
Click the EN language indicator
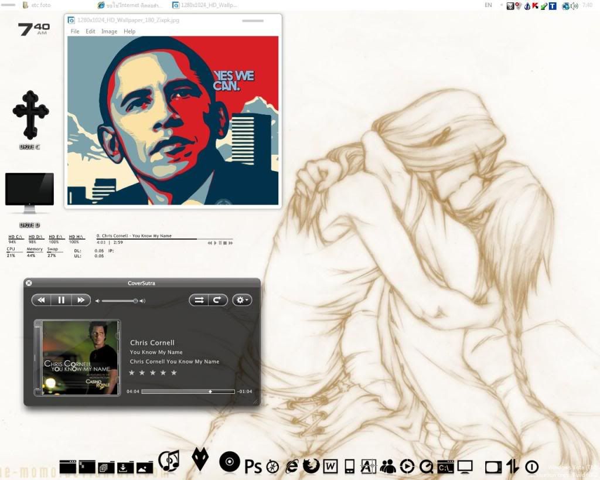point(488,5)
